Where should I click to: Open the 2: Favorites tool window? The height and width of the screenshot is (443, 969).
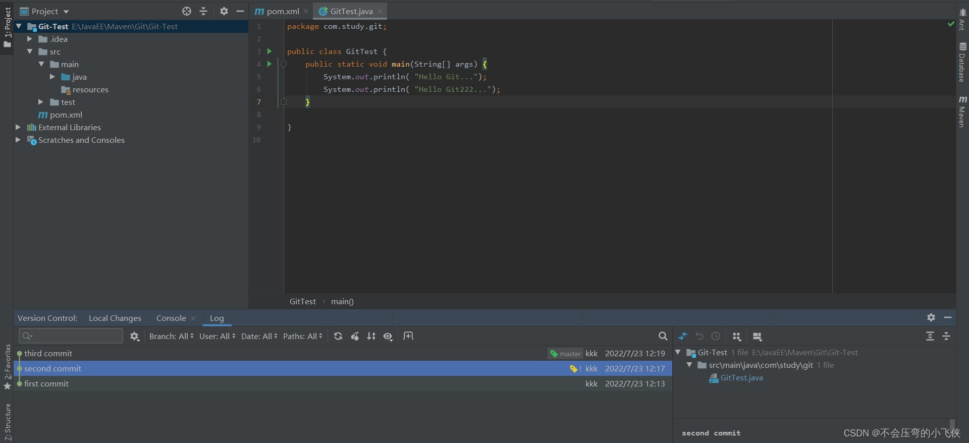click(7, 367)
